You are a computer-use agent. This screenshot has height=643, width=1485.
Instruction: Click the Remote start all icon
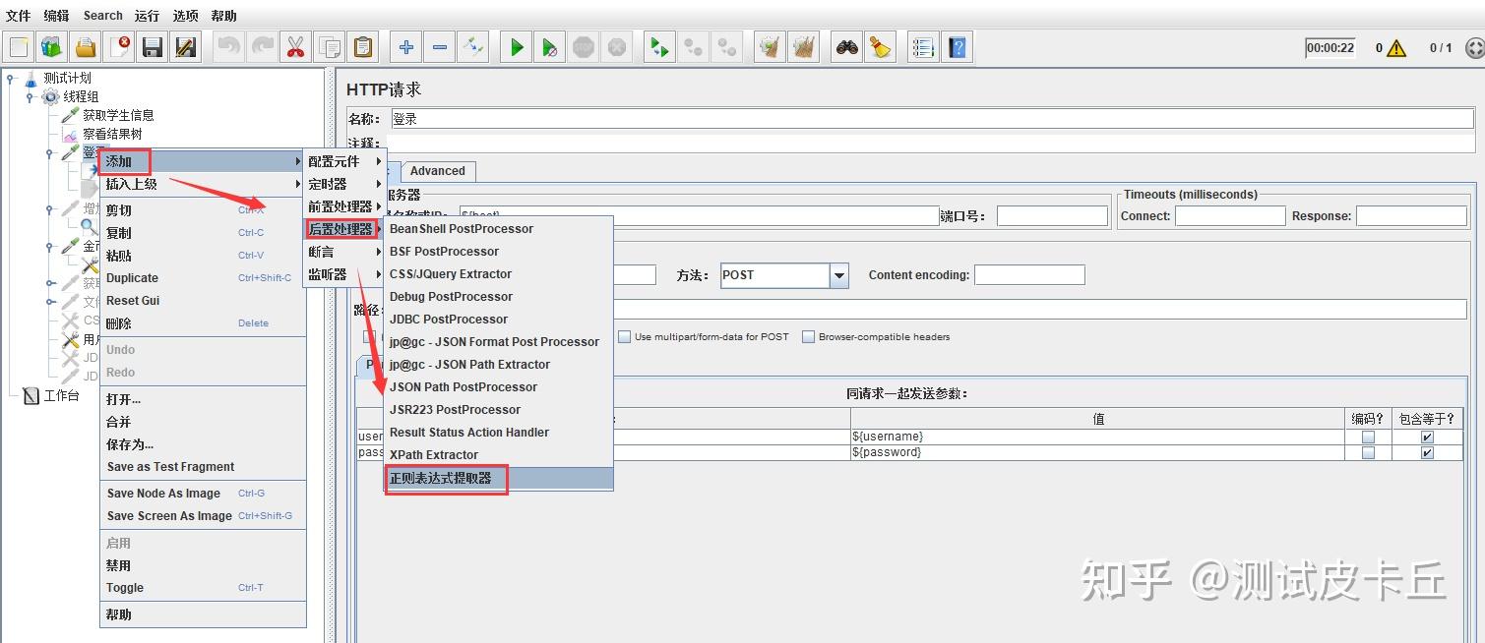click(659, 46)
